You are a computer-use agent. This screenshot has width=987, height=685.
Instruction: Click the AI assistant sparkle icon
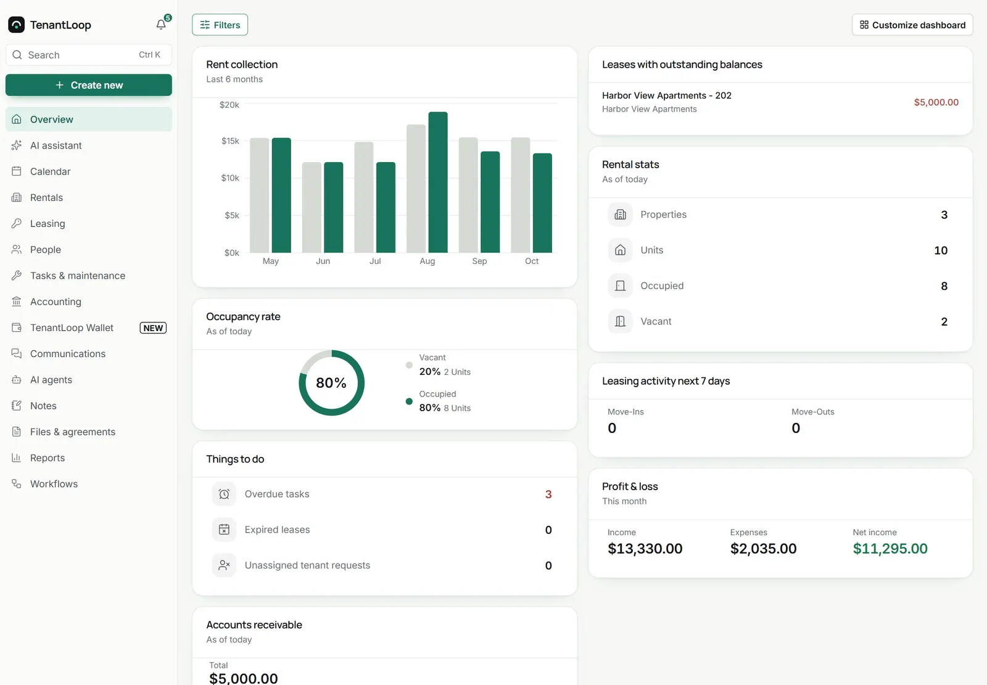(17, 146)
